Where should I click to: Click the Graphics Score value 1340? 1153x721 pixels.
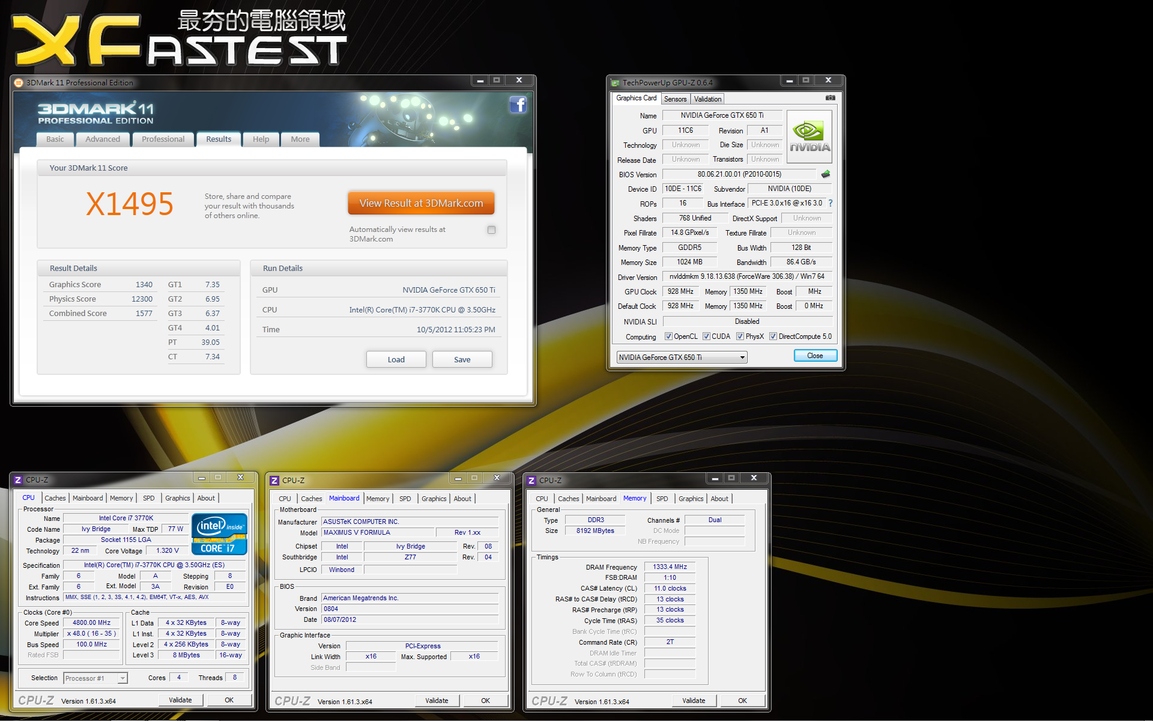(x=144, y=285)
